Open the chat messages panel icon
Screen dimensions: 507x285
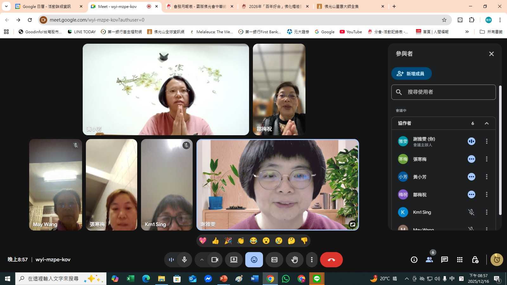coord(444,260)
